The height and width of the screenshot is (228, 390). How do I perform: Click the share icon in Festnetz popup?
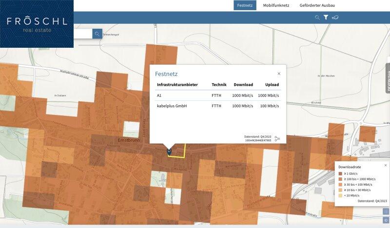click(277, 139)
